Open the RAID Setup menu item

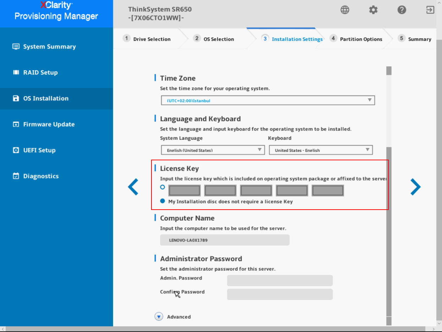(56, 72)
